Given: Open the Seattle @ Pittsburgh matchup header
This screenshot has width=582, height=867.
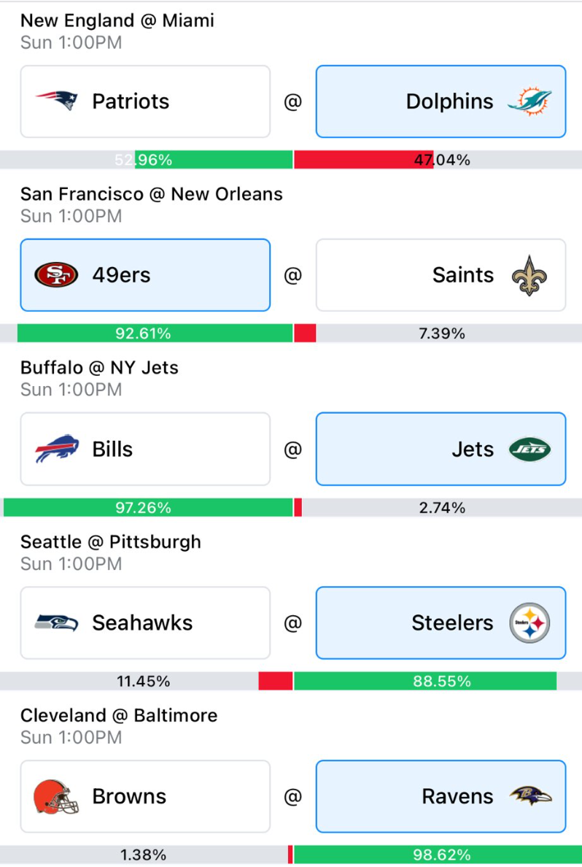Looking at the screenshot, I should (111, 542).
